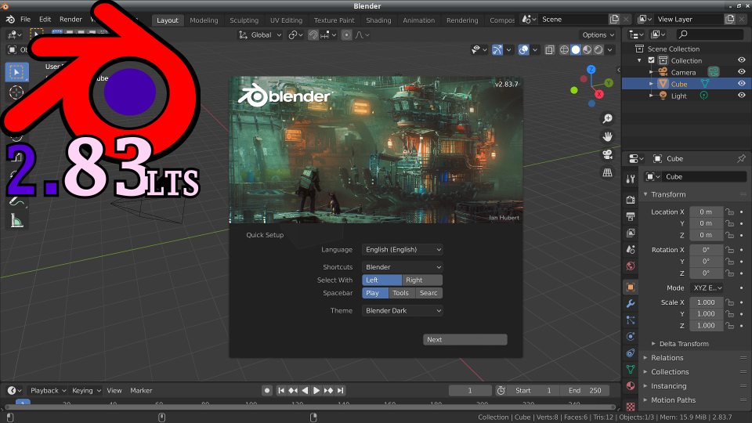This screenshot has height=423, width=752.
Task: Open the Language dropdown
Action: pos(403,250)
